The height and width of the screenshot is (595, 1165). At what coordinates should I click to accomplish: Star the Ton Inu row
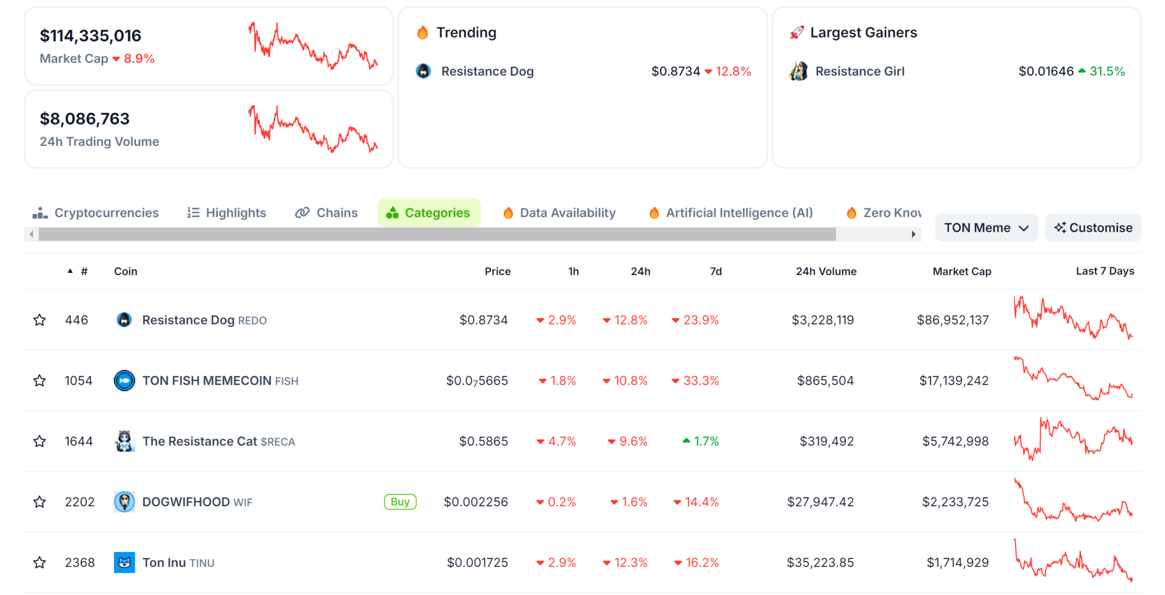[x=40, y=562]
